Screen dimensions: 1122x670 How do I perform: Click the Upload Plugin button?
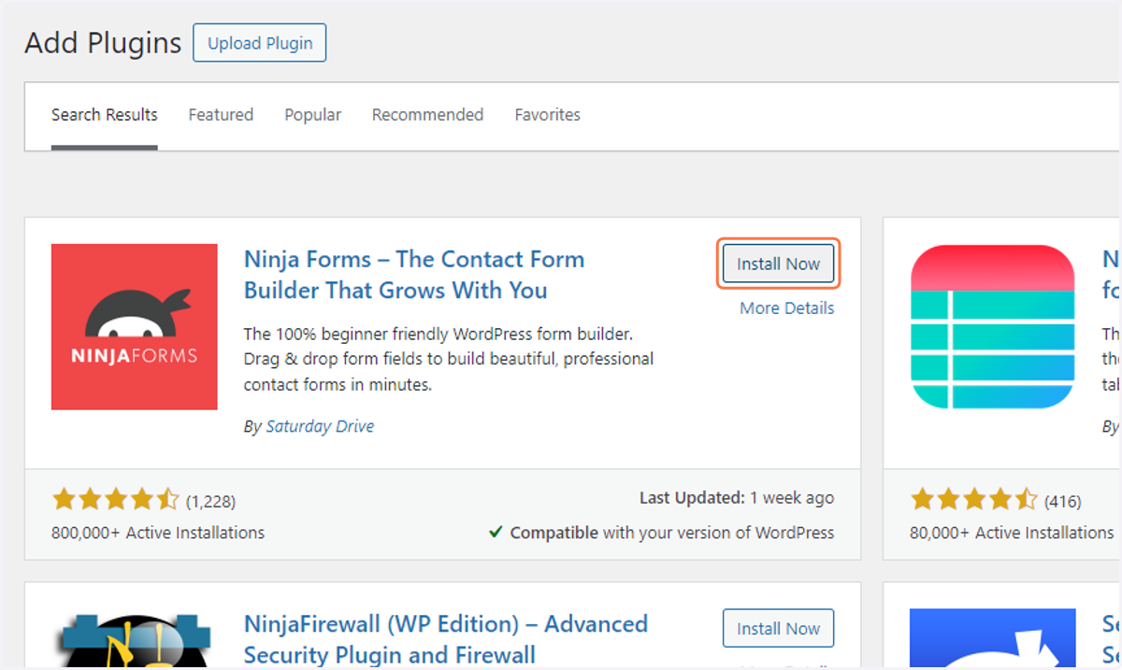[259, 43]
